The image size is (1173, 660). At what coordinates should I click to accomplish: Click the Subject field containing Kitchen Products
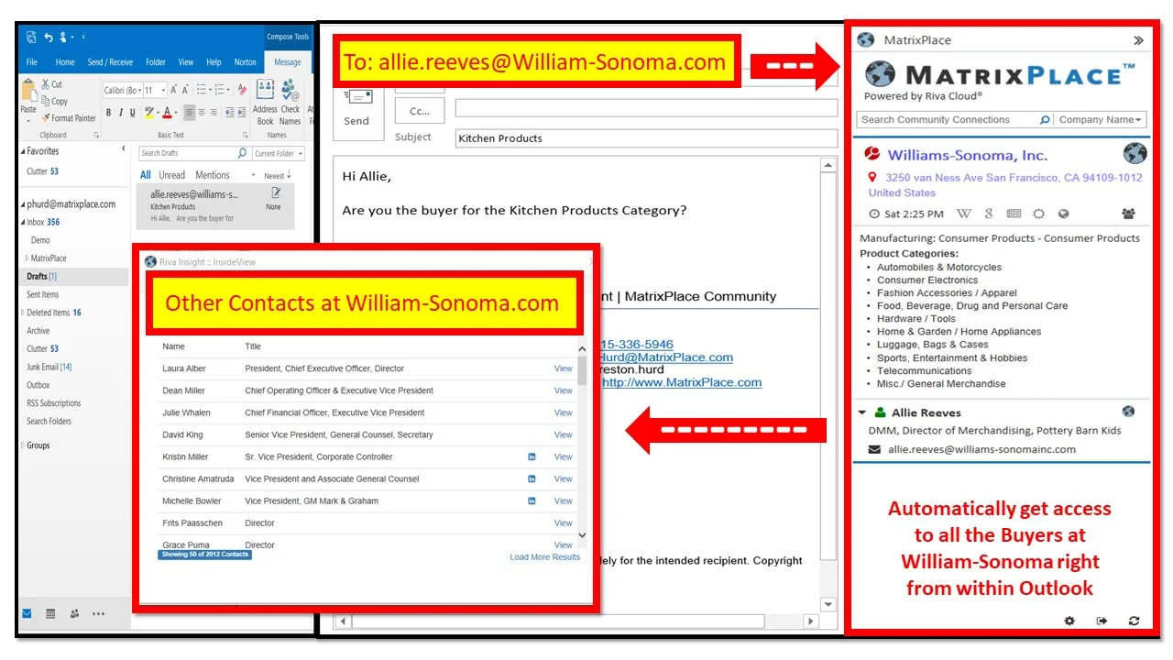coord(646,138)
